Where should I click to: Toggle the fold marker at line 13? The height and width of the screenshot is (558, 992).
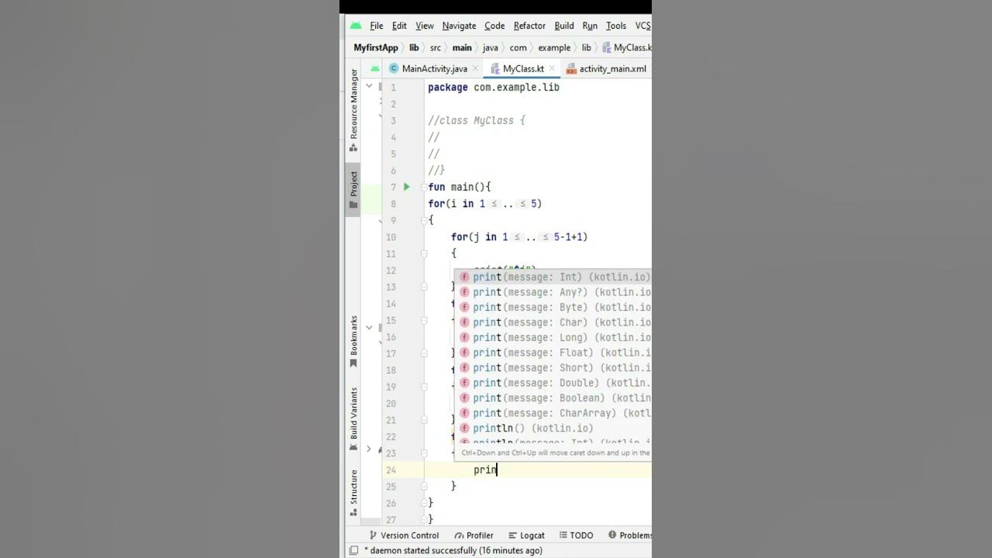coord(424,287)
